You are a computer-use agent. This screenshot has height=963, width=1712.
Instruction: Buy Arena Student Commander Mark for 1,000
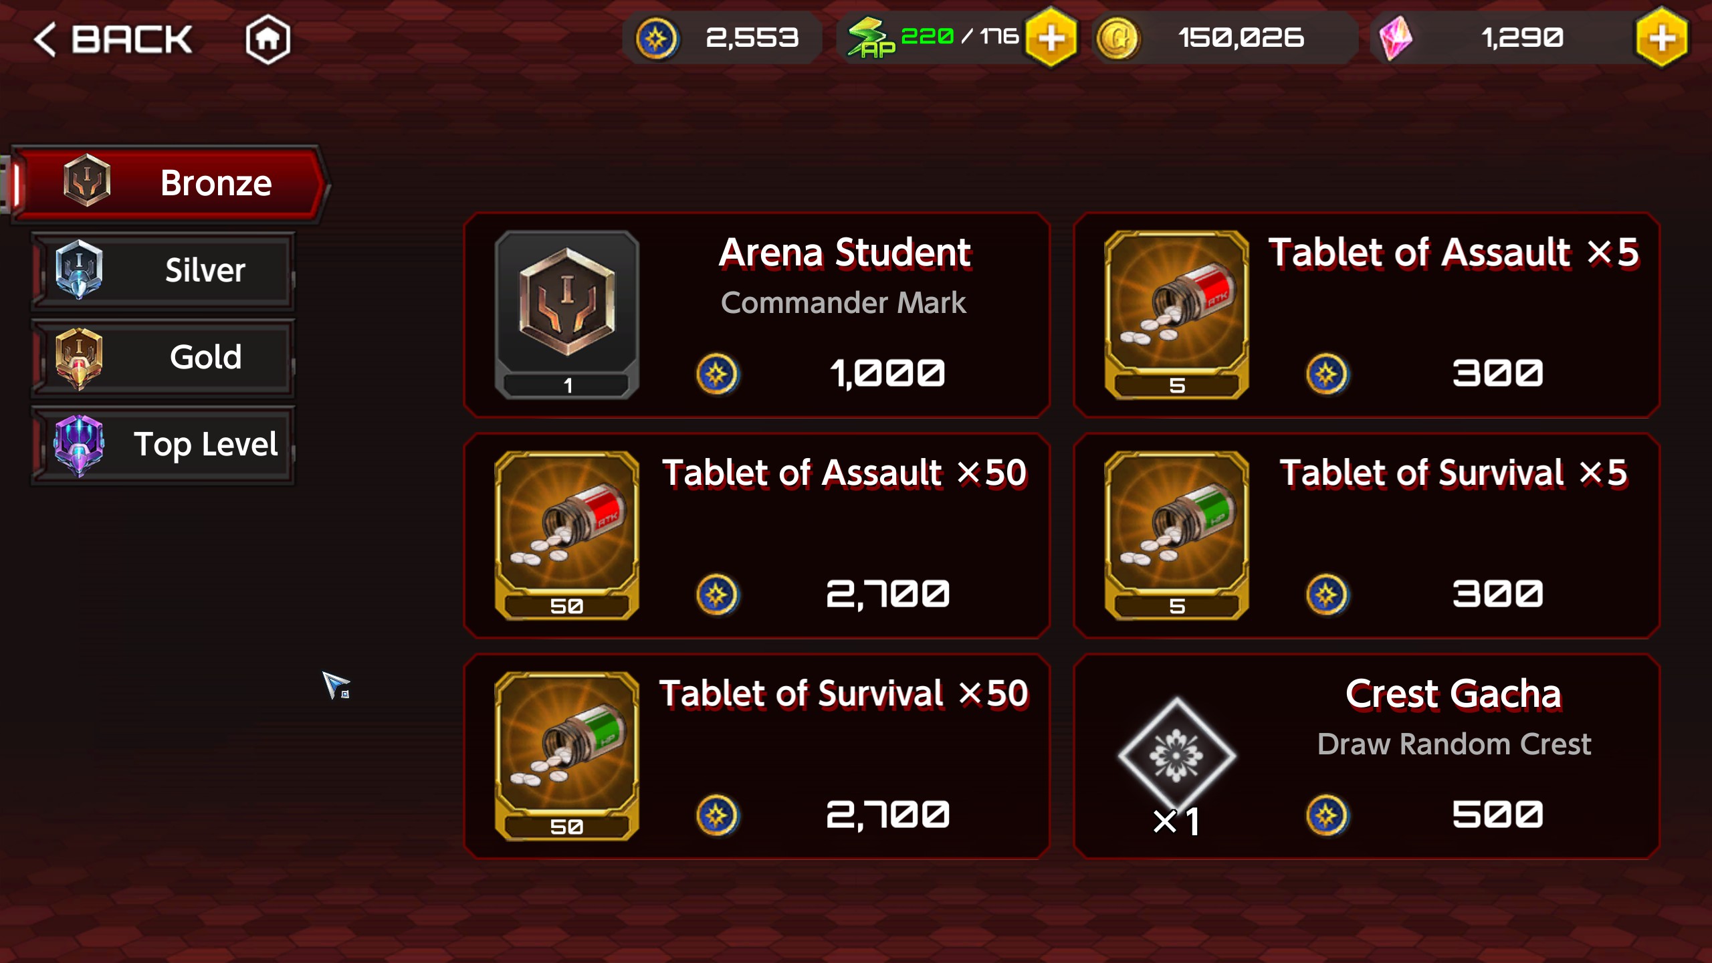(756, 315)
